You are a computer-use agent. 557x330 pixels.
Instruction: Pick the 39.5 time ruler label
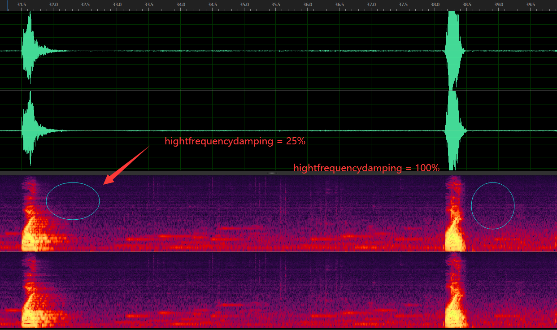(531, 4)
